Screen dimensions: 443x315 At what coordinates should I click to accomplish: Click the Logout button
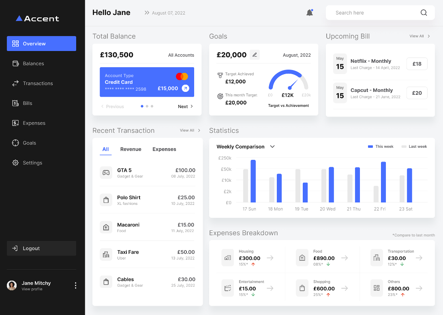(41, 248)
